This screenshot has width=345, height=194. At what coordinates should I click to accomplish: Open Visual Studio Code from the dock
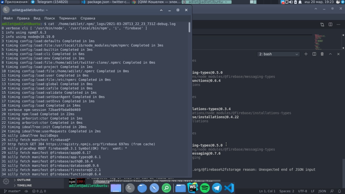[x=229, y=188]
